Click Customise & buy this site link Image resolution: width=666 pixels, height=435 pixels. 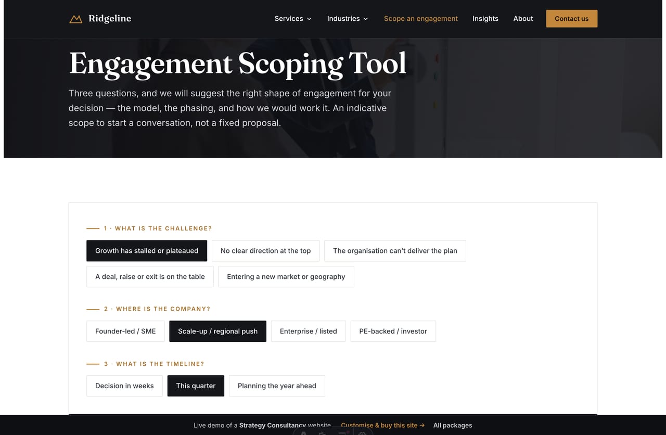(x=383, y=425)
